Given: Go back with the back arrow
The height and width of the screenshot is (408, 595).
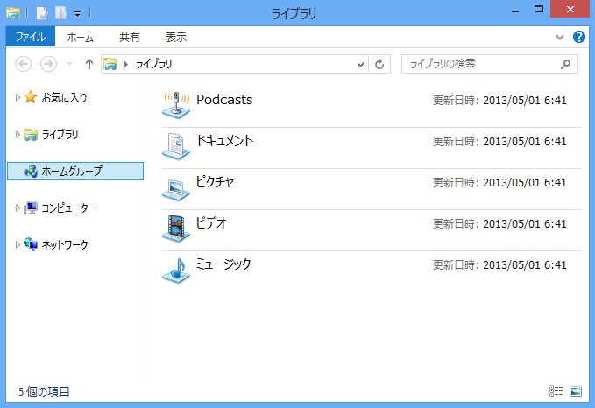Looking at the screenshot, I should [23, 64].
